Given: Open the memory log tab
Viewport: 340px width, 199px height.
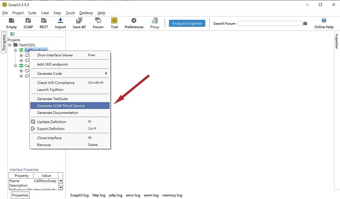Looking at the screenshot, I should [x=172, y=195].
